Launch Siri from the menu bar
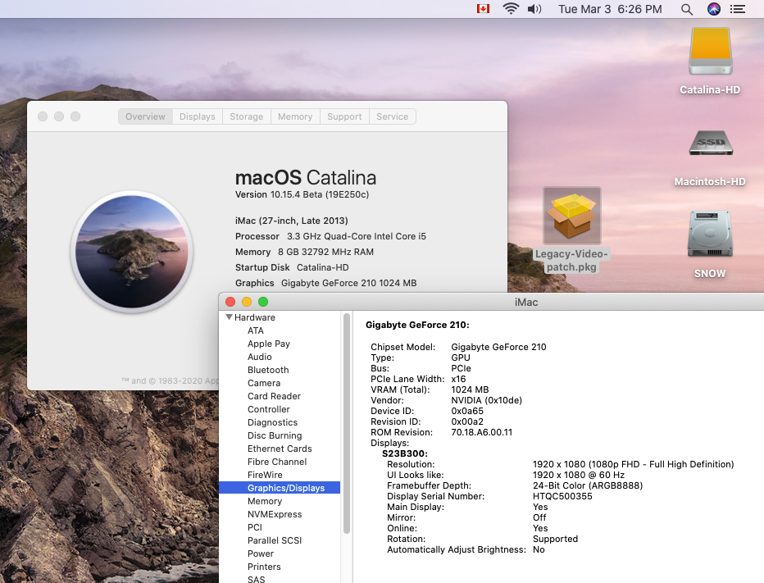Image resolution: width=764 pixels, height=583 pixels. tap(714, 9)
